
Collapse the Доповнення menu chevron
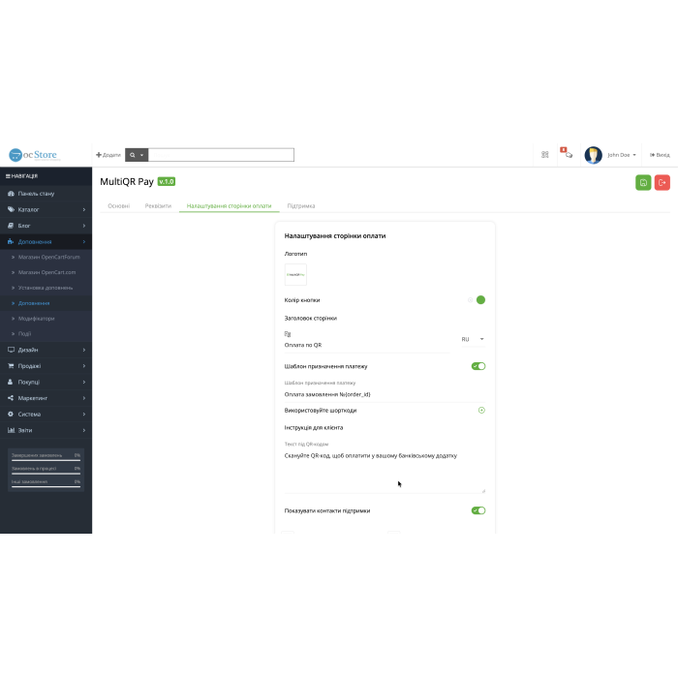pos(84,242)
